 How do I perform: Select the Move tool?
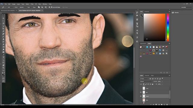pyautogui.click(x=3, y=18)
